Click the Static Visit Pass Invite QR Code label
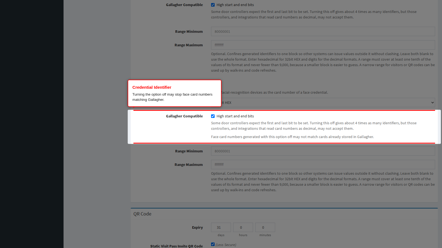442x248 pixels. point(177,246)
